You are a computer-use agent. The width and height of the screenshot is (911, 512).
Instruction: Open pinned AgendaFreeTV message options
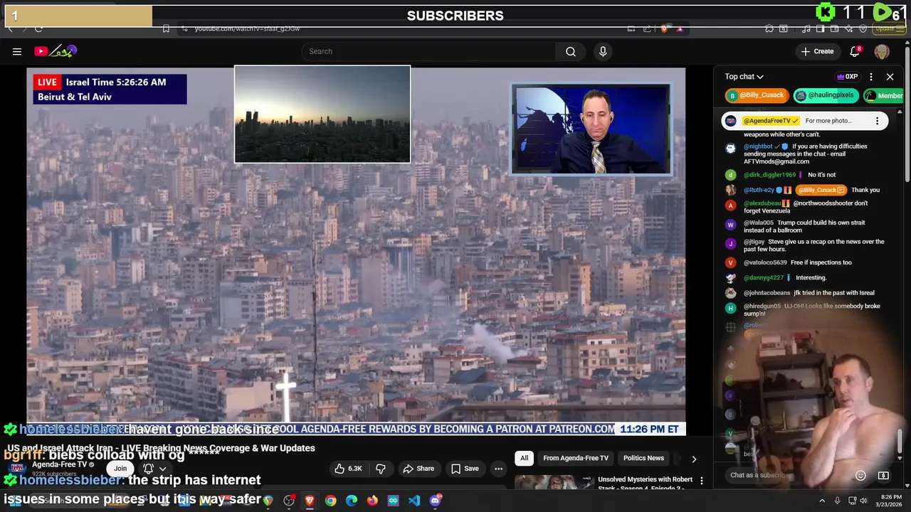tap(877, 121)
